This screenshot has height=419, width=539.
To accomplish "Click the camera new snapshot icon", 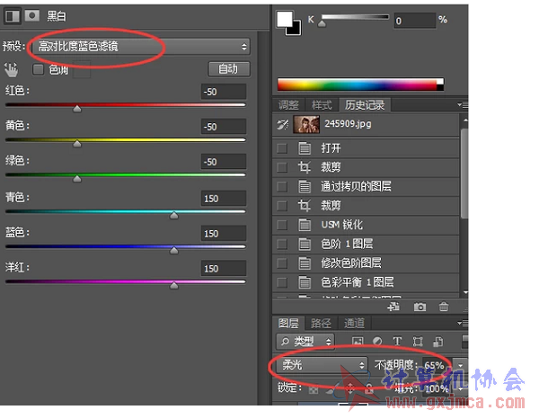I will point(420,307).
